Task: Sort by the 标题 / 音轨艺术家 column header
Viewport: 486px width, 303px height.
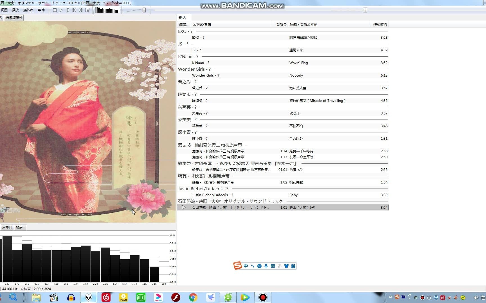Action: [328, 24]
